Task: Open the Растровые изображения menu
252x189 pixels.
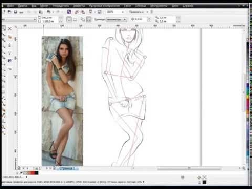Action: (104, 6)
